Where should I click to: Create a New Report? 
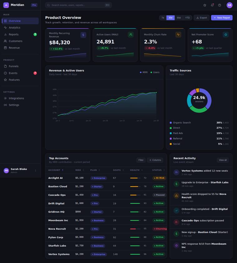[x=222, y=18]
